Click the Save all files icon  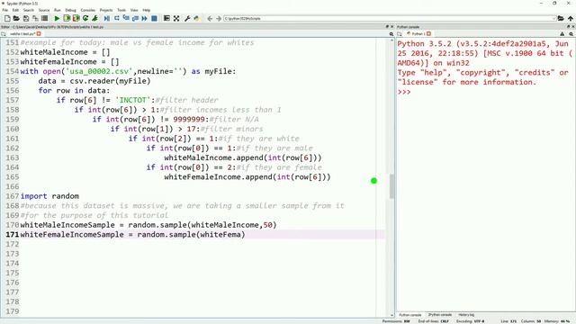(x=35, y=18)
